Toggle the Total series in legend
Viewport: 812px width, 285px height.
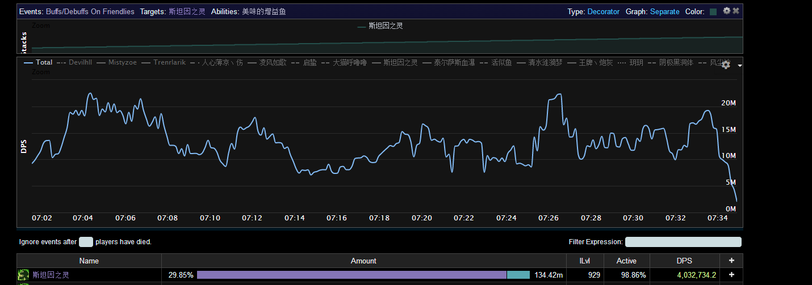pyautogui.click(x=39, y=62)
